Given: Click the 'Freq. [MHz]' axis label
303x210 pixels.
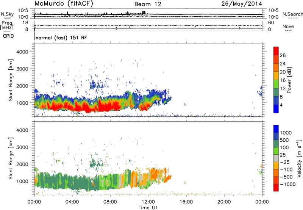Looking at the screenshot, I should [7, 25].
